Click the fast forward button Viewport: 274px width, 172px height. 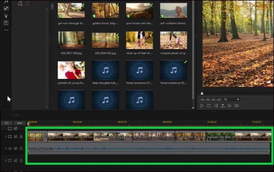(237, 106)
